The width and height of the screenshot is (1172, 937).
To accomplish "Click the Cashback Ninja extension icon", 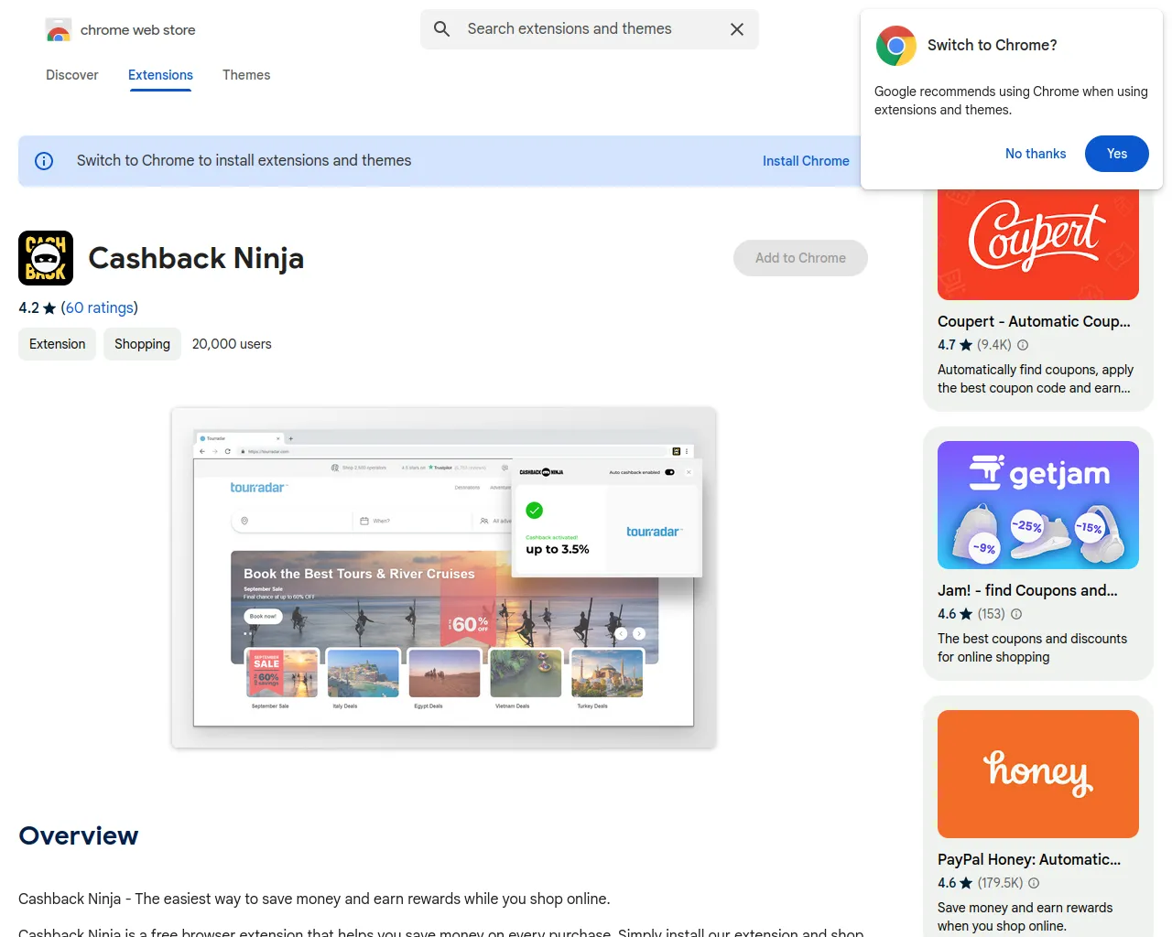I will [x=46, y=258].
